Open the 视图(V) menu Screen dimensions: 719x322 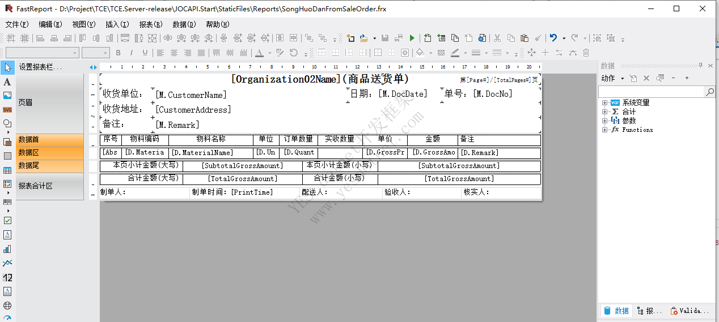coord(84,24)
